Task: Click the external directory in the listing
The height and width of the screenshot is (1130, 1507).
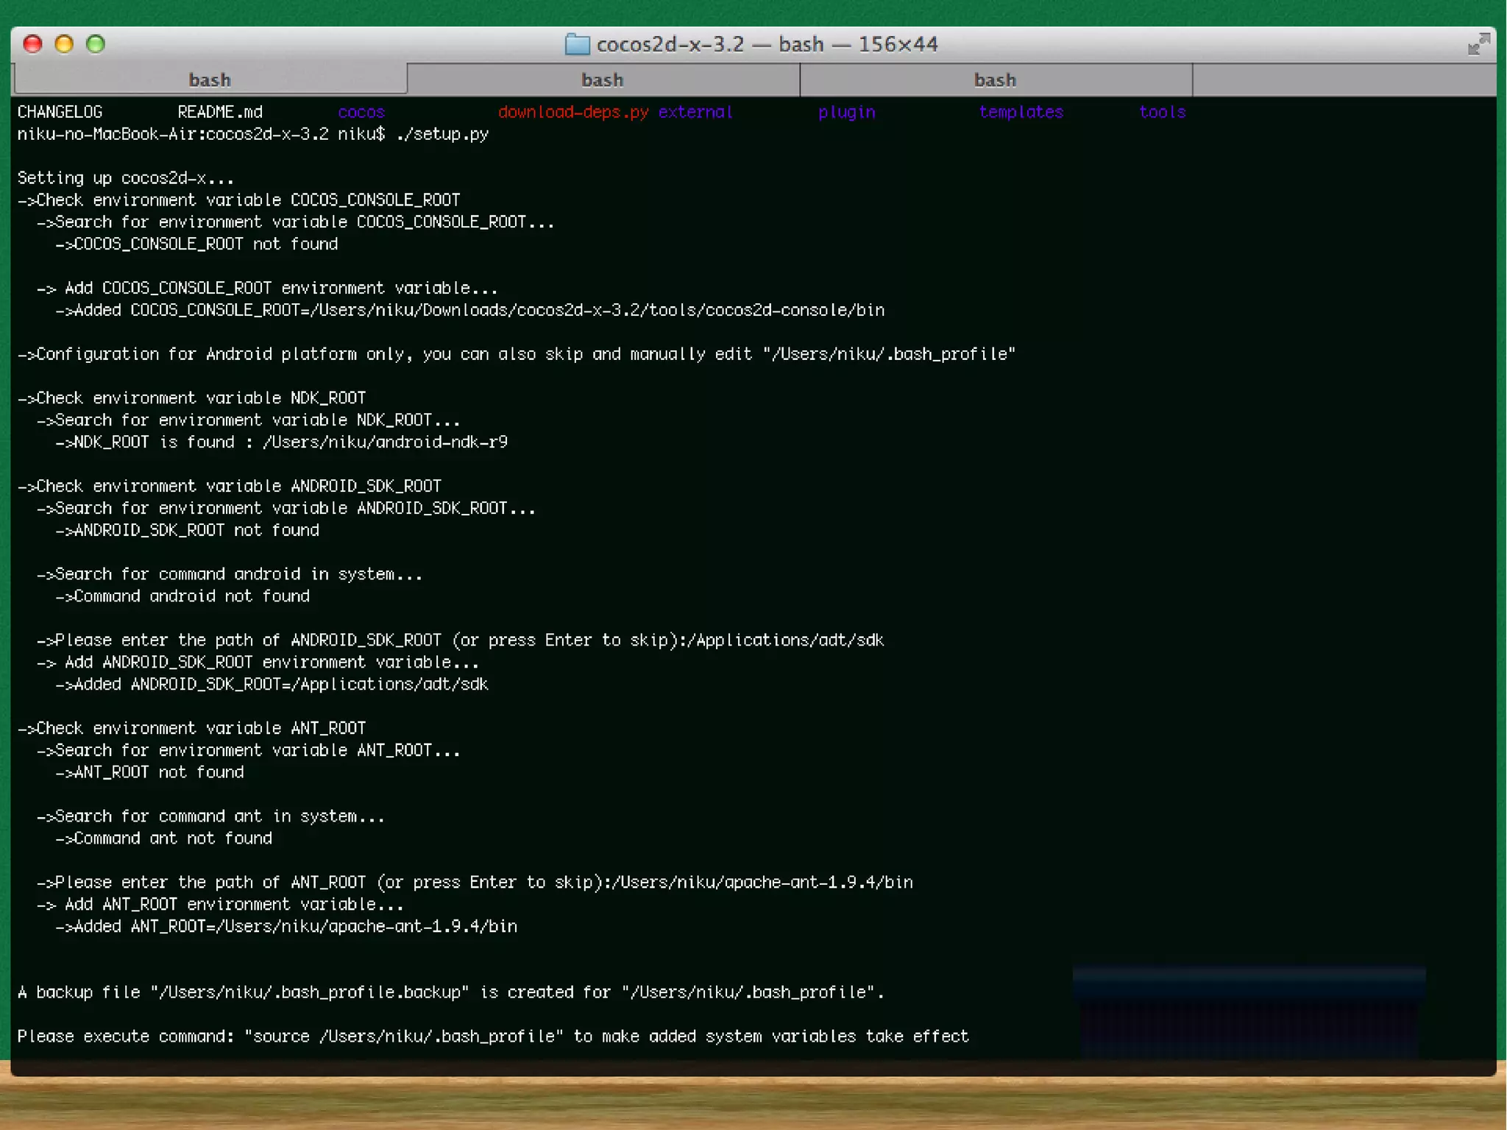Action: (x=695, y=112)
